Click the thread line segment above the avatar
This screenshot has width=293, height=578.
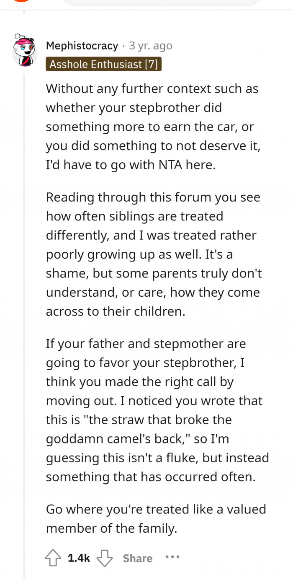point(24,12)
